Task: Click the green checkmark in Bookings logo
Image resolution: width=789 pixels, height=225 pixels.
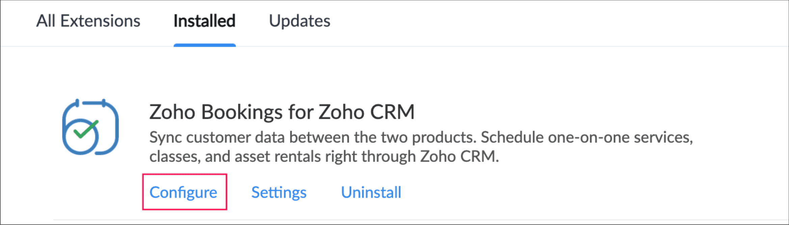Action: [86, 129]
